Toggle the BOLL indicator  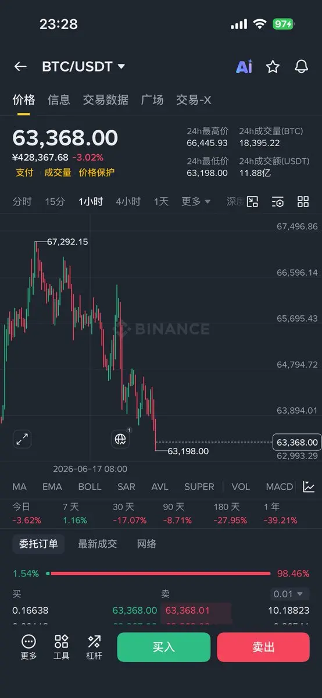[90, 487]
